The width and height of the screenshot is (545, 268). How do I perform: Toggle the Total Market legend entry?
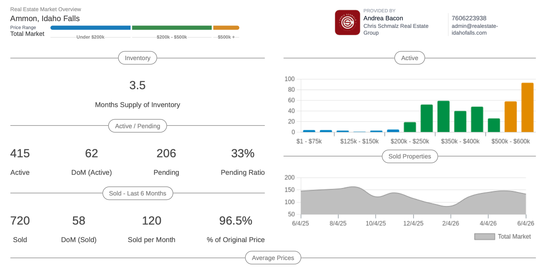503,237
